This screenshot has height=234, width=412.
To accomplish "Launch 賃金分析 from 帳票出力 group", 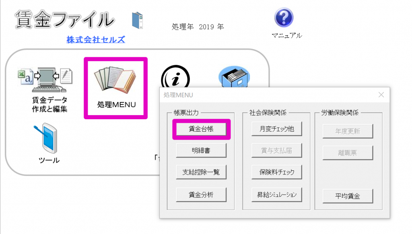I will [x=201, y=195].
